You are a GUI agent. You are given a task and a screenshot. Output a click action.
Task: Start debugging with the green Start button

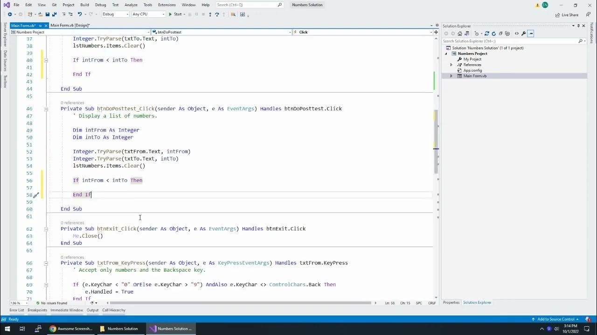[175, 14]
